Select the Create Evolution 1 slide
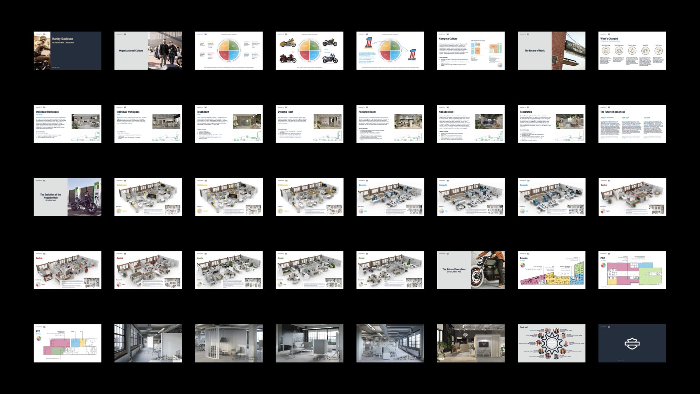The height and width of the screenshot is (394, 700). click(229, 270)
